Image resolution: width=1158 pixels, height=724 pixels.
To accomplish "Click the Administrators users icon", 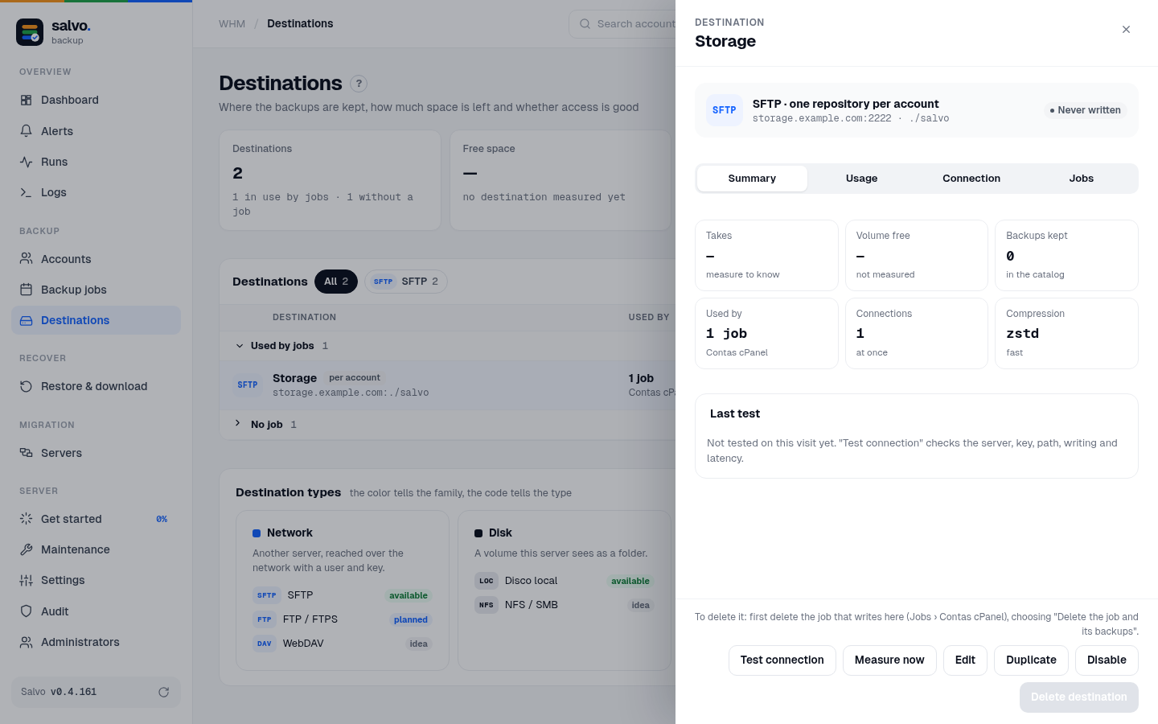I will [x=26, y=642].
